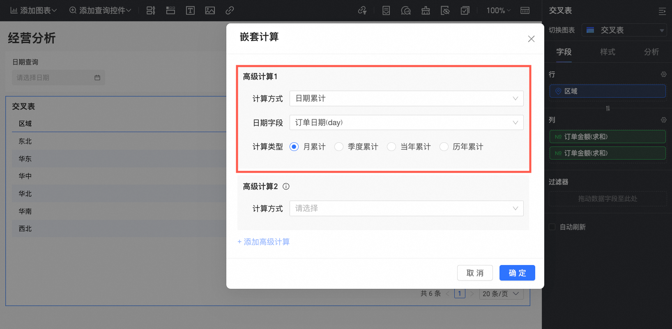Screen dimensions: 672x329
Task: Select the 季度累计 radio option
Action: pyautogui.click(x=338, y=147)
